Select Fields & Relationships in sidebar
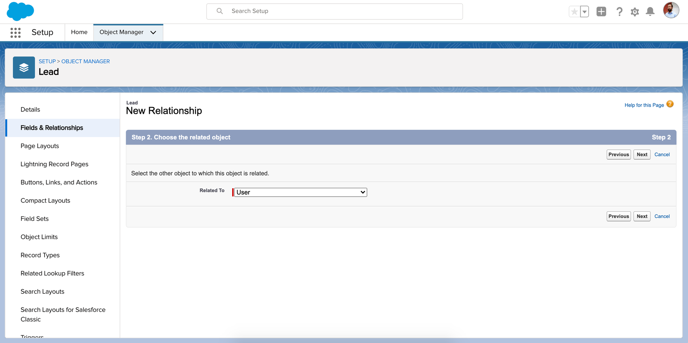Image resolution: width=688 pixels, height=343 pixels. [62, 128]
